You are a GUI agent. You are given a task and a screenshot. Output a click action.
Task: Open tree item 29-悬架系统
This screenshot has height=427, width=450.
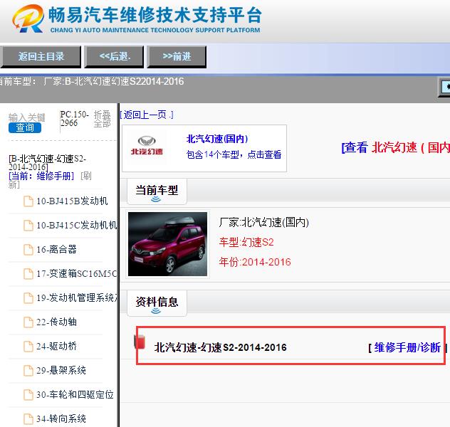(61, 371)
